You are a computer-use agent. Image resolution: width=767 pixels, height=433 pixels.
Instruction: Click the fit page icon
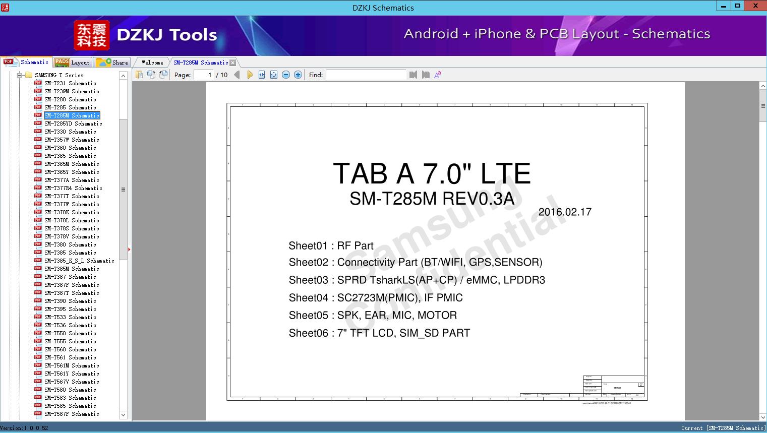tap(274, 75)
